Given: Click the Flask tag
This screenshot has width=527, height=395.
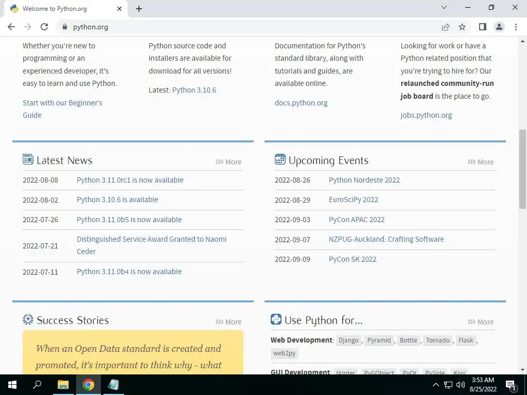Looking at the screenshot, I should tap(466, 340).
